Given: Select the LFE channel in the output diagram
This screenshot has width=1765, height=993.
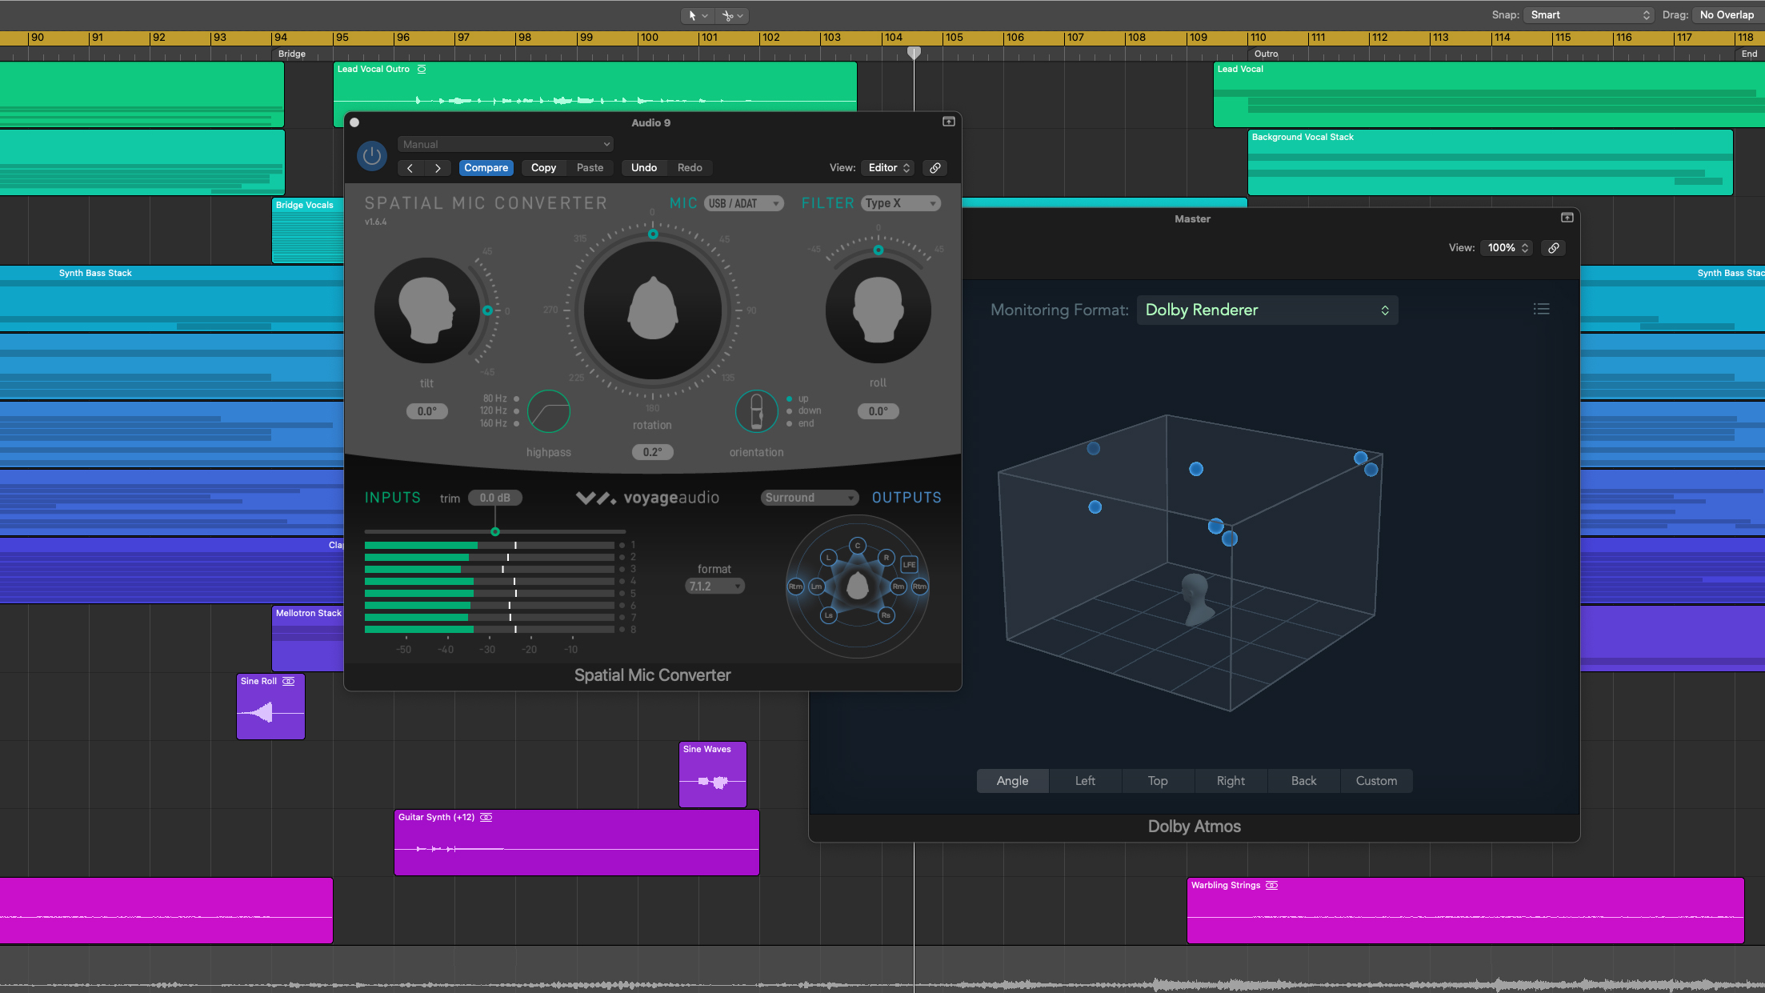Looking at the screenshot, I should (909, 564).
